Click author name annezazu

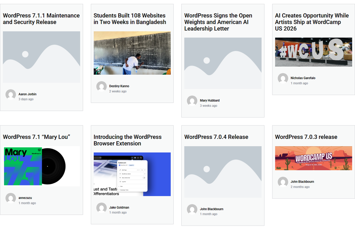25,198
